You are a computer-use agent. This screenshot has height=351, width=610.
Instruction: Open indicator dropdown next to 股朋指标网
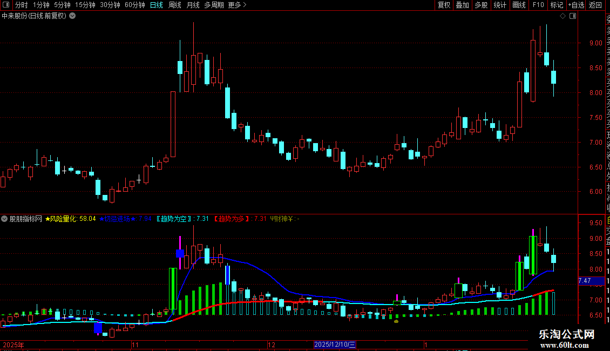[4, 219]
